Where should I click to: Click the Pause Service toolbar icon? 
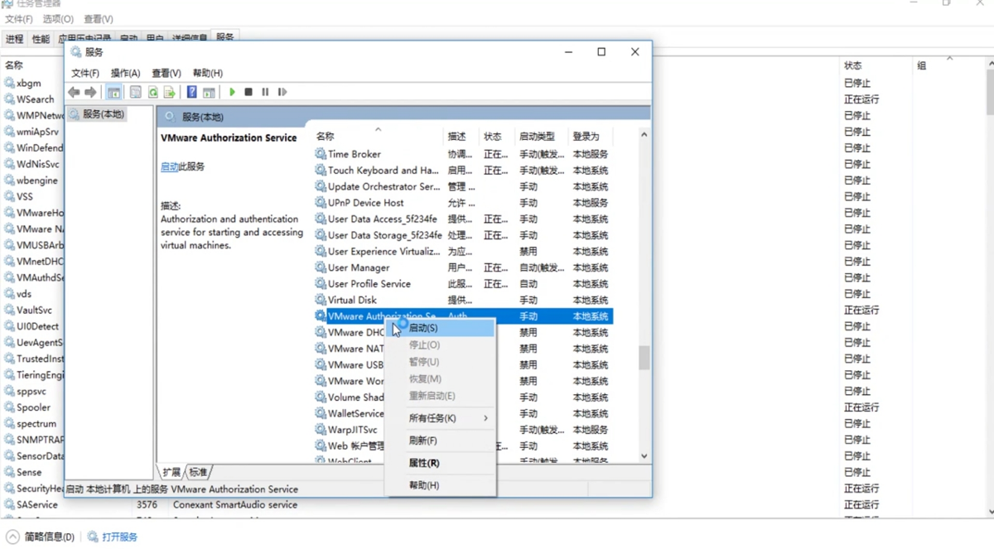point(265,91)
